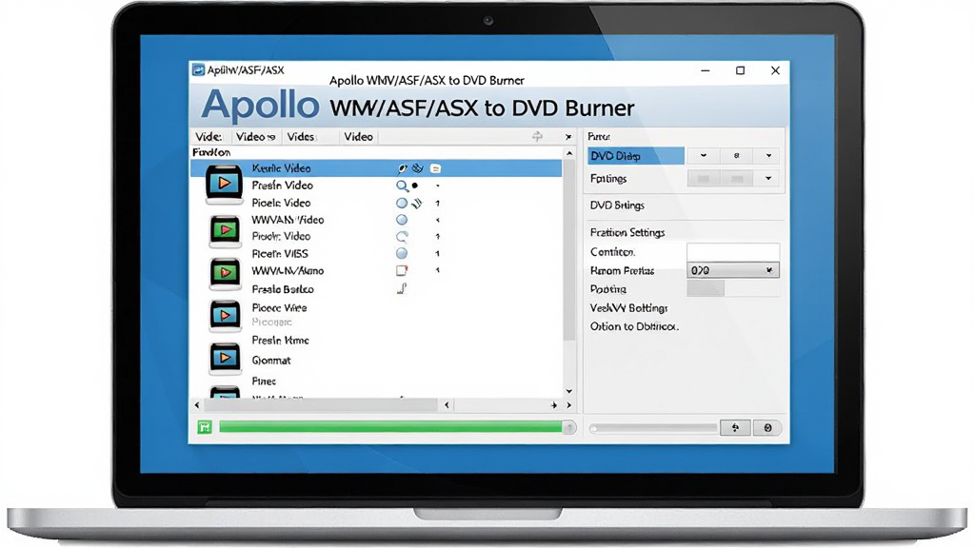Switch to the Vide: tab
Screen dimensions: 975x548
click(209, 137)
